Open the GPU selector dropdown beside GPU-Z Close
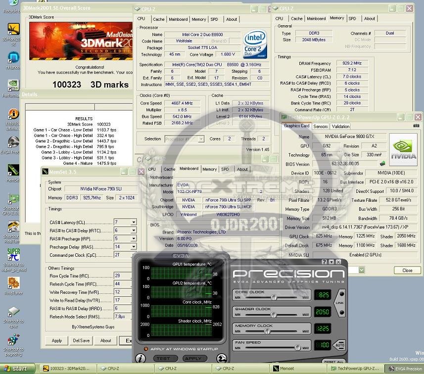This screenshot has height=374, width=424. tap(362, 270)
